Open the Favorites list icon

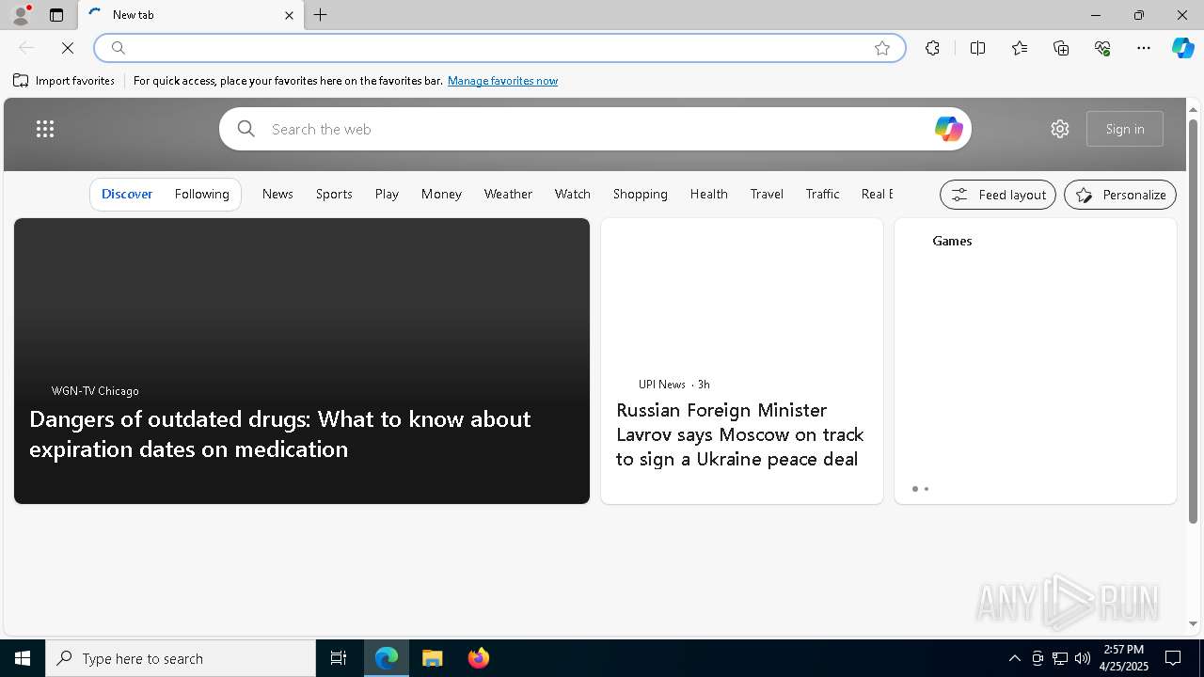click(x=1020, y=48)
